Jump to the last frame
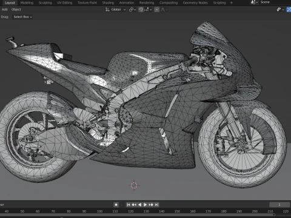The height and width of the screenshot is (218, 291). click(156, 205)
